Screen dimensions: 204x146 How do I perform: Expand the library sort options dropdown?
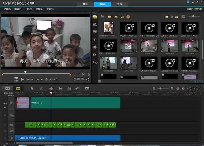(183, 16)
